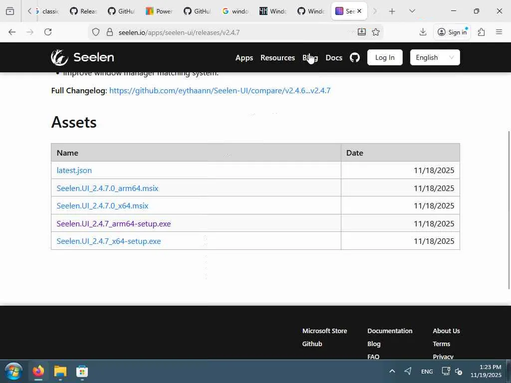Screen dimensions: 511x383
Task: Open the Extensions puzzle icon
Action: [481, 32]
